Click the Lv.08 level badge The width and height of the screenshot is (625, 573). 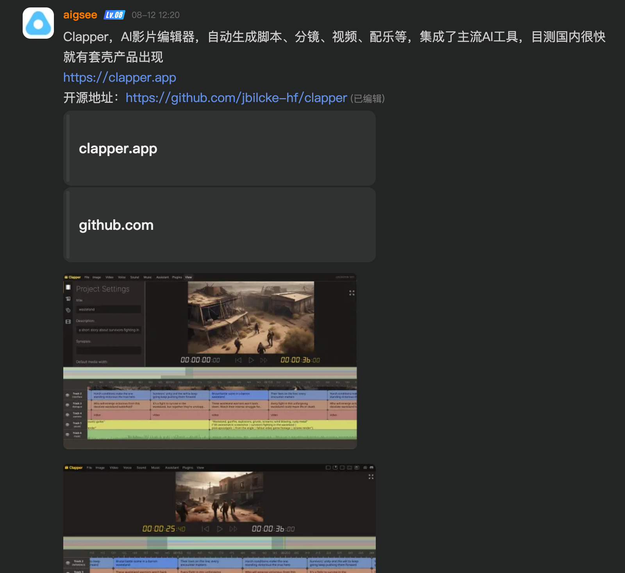114,15
